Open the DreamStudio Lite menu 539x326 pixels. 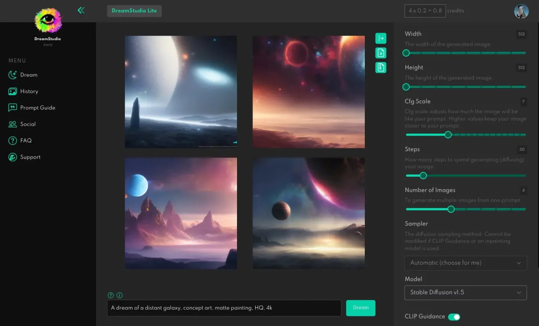(134, 11)
